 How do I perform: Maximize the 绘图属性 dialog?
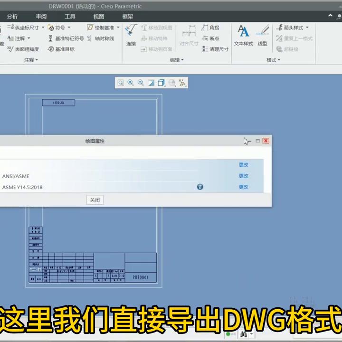tap(257, 141)
